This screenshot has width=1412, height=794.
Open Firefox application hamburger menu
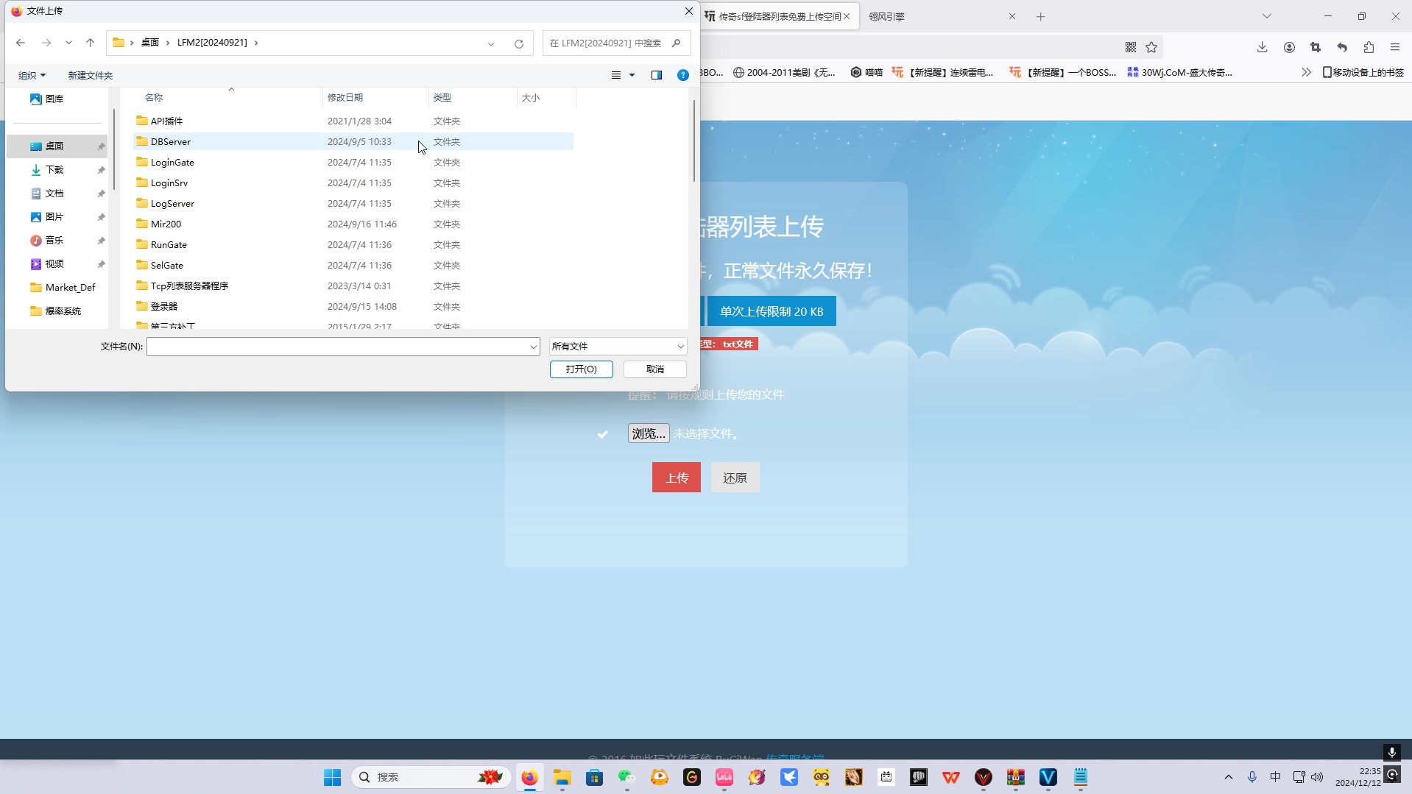click(1394, 47)
